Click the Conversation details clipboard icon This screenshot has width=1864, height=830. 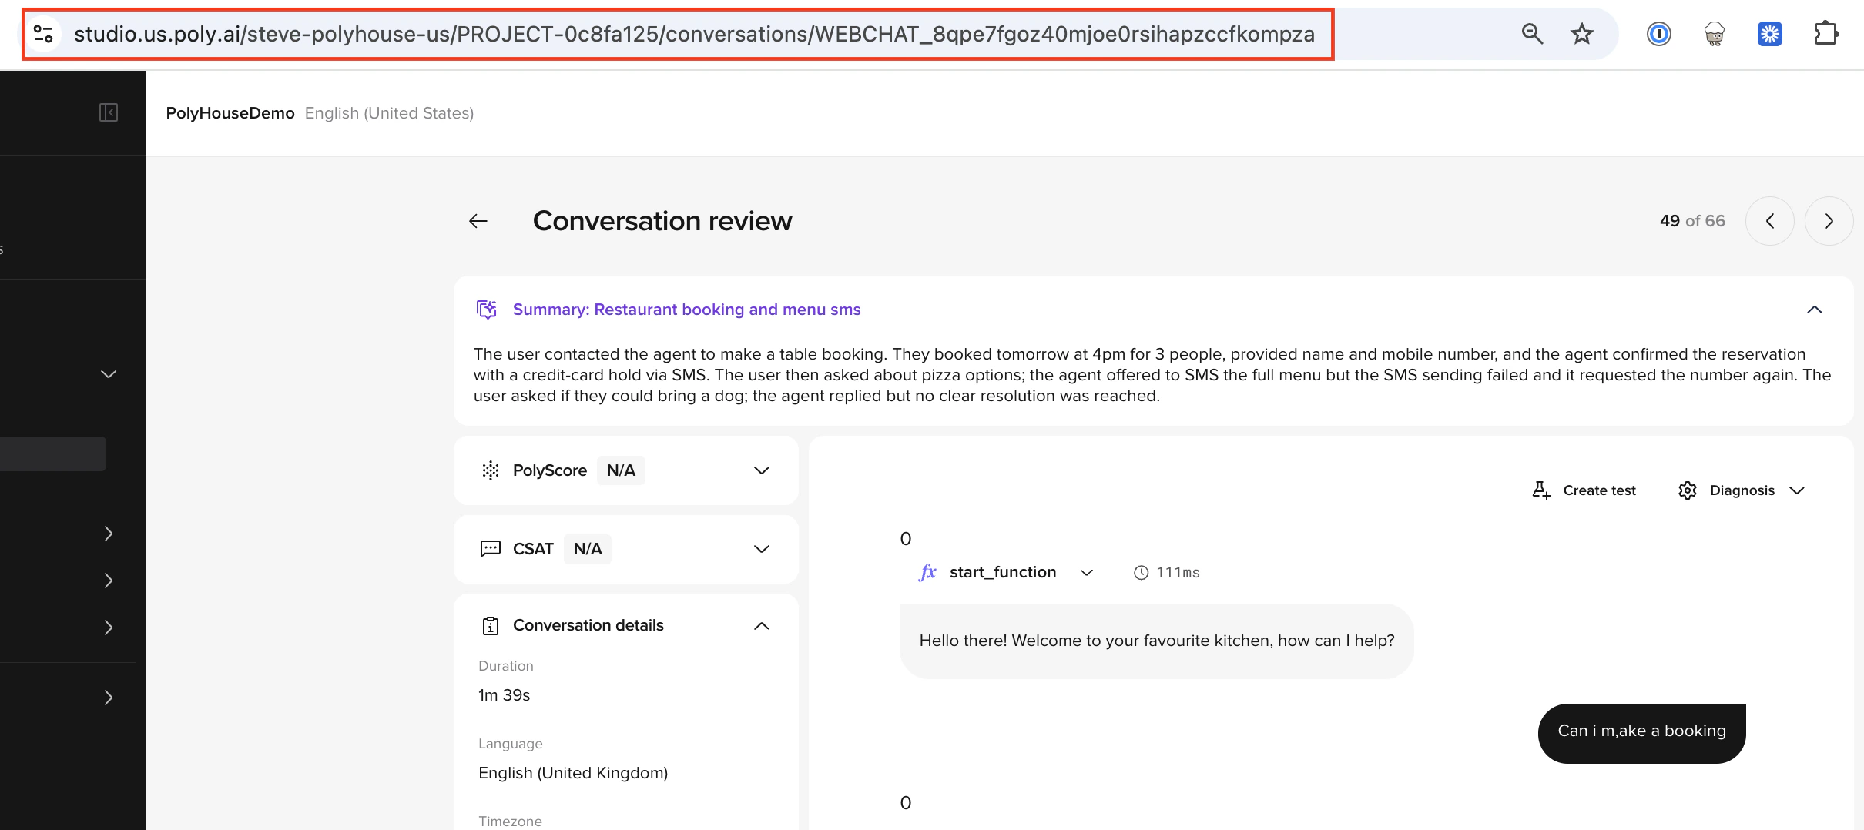pos(491,626)
